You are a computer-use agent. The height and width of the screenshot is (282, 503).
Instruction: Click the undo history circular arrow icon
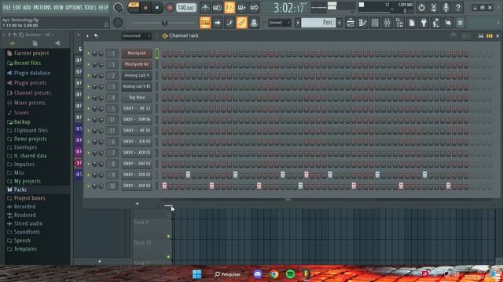point(421,7)
